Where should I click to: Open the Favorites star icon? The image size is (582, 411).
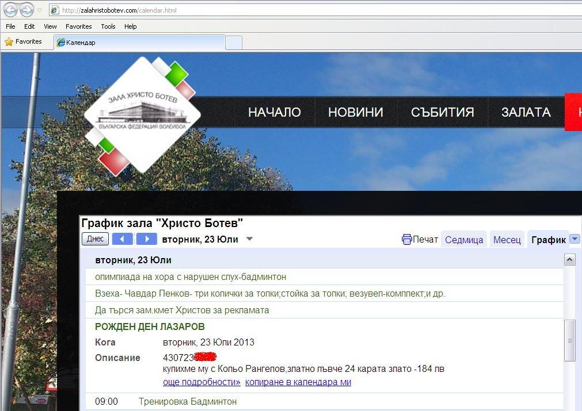tap(9, 42)
